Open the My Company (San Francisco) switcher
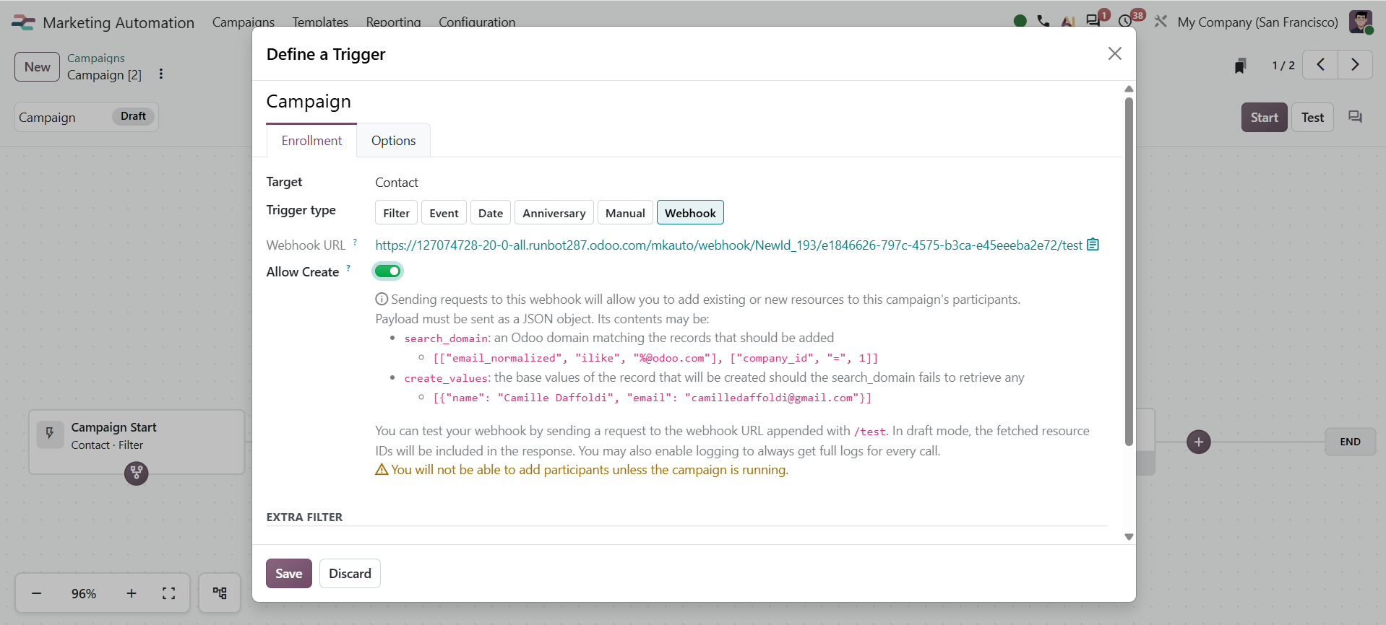The image size is (1386, 625). point(1257,22)
